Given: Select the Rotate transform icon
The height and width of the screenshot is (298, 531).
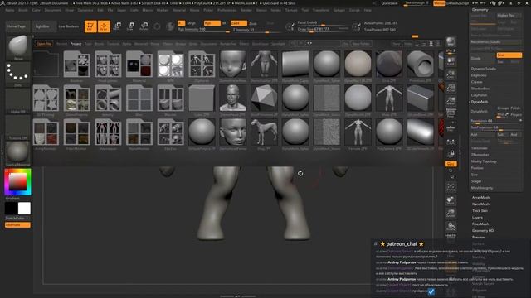Looking at the screenshot, I should pyautogui.click(x=144, y=26).
